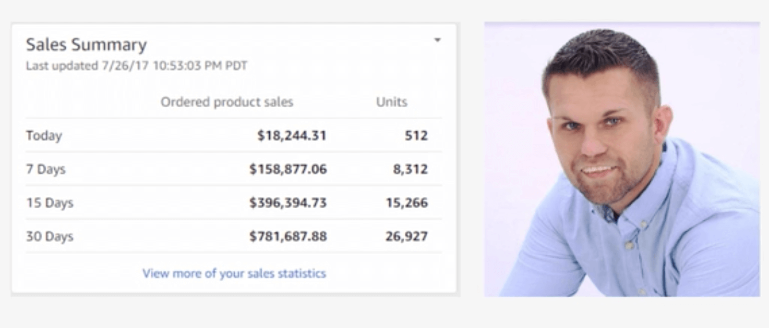Click the Sales Summary heading
Screen dimensions: 769x328
click(87, 45)
